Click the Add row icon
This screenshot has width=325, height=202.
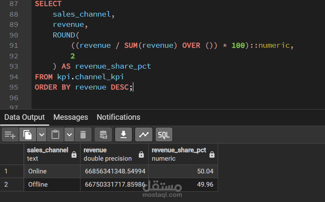coord(10,135)
